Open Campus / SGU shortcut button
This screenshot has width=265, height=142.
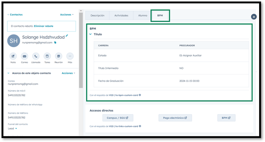(118, 118)
